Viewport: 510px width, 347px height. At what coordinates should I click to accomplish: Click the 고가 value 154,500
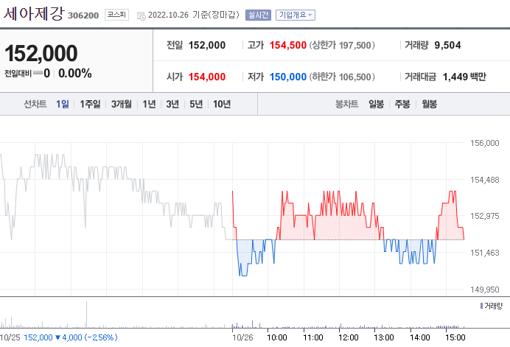coord(288,45)
